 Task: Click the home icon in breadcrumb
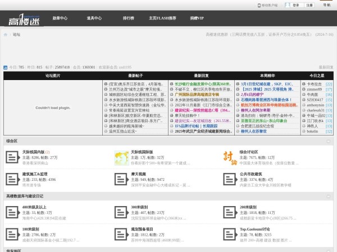6,34
